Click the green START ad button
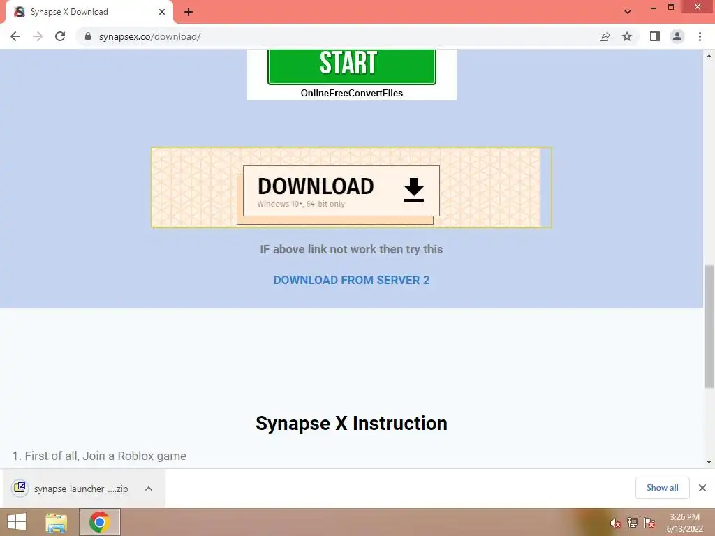 coord(352,66)
